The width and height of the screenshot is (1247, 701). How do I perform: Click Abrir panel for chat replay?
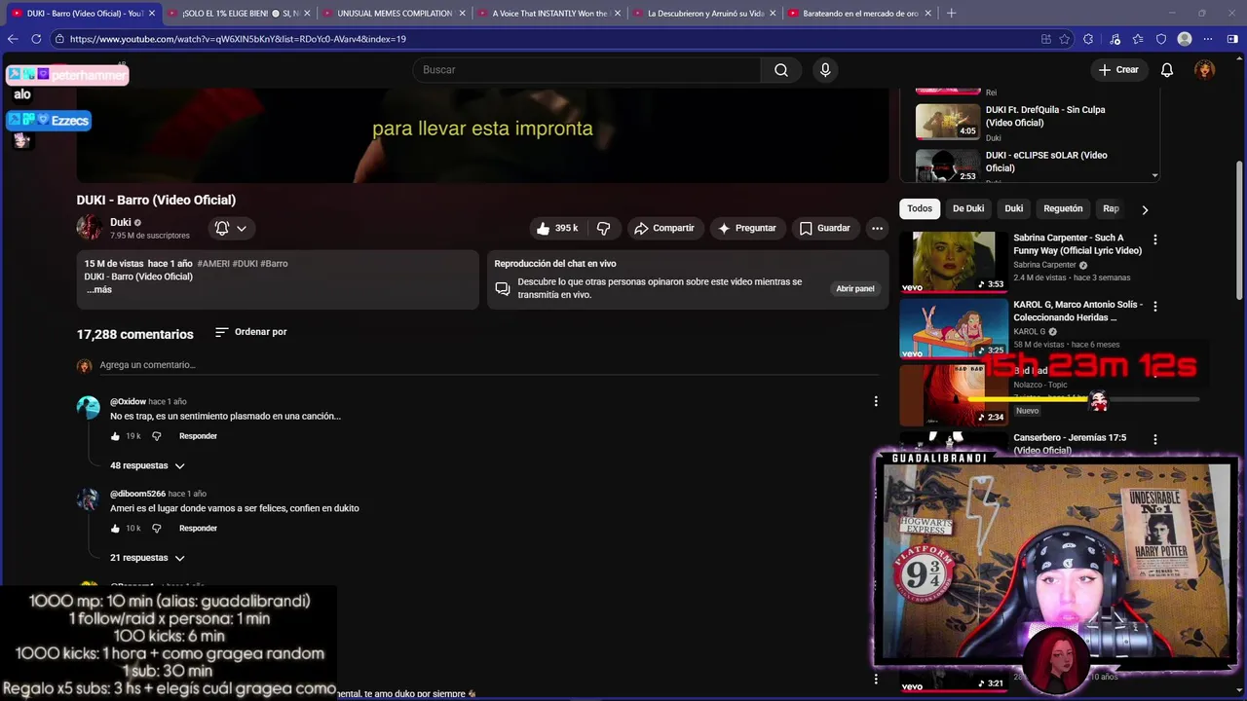coord(855,288)
